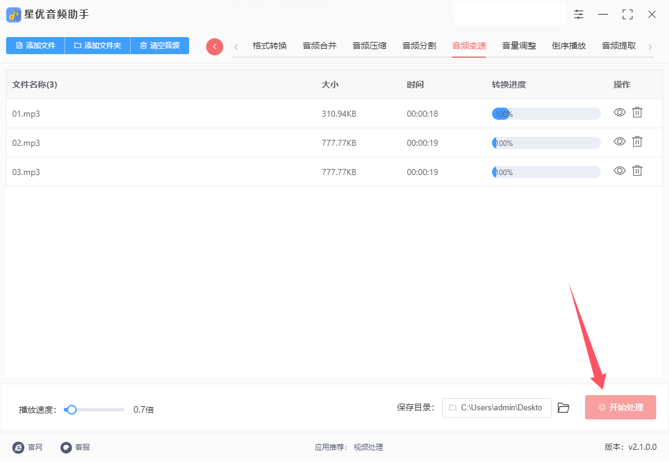
Task: Click the 操作 column header
Action: (x=622, y=84)
